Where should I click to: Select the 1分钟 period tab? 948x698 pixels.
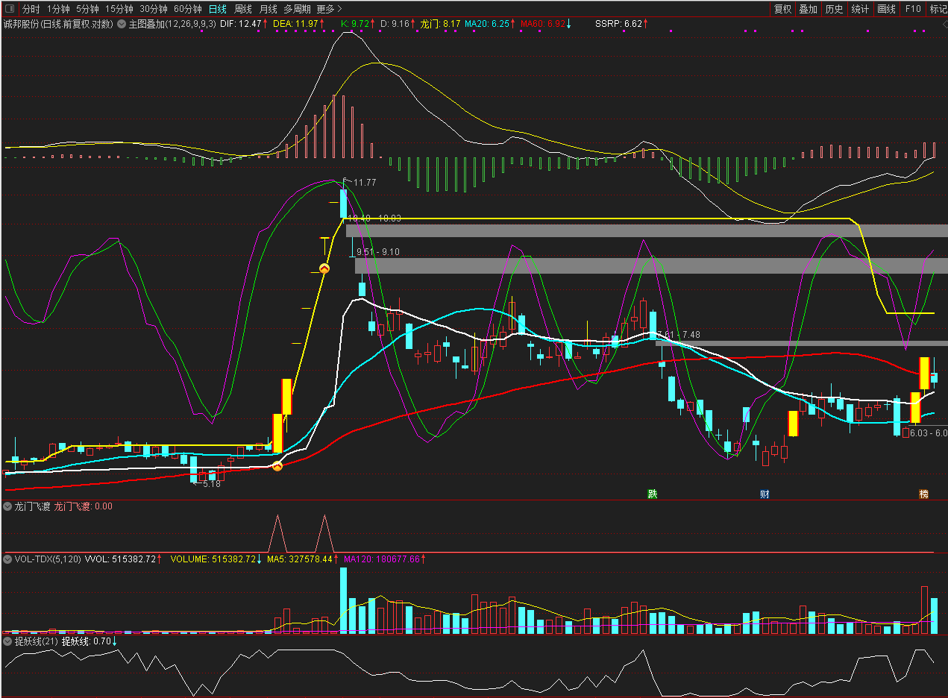pos(58,9)
